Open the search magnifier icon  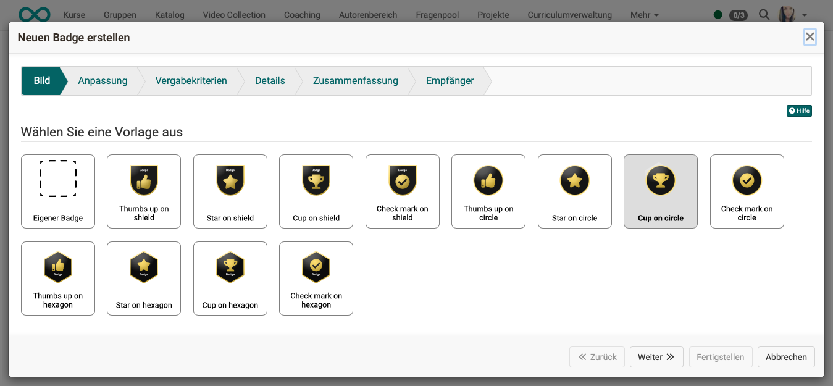pyautogui.click(x=764, y=14)
